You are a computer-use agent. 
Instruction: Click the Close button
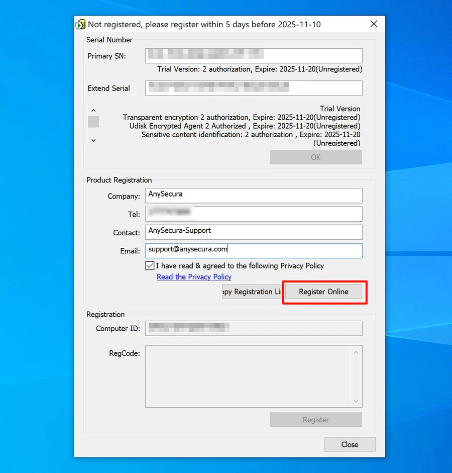coord(350,444)
